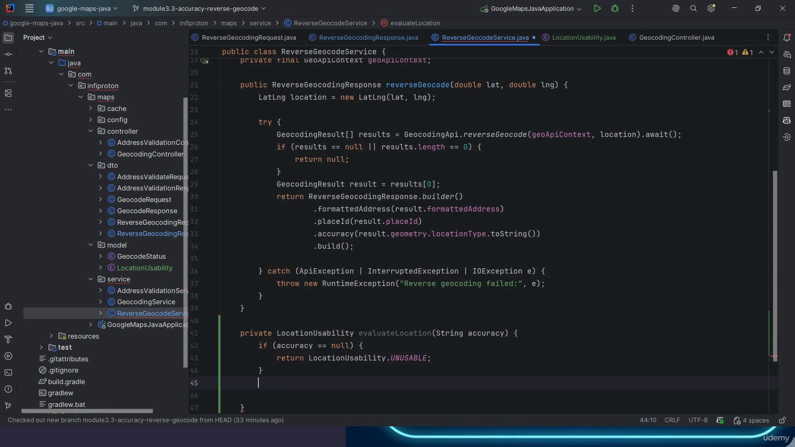Switch to LocationUsability.java tab
Screen dimensions: 795x447
pos(579,38)
